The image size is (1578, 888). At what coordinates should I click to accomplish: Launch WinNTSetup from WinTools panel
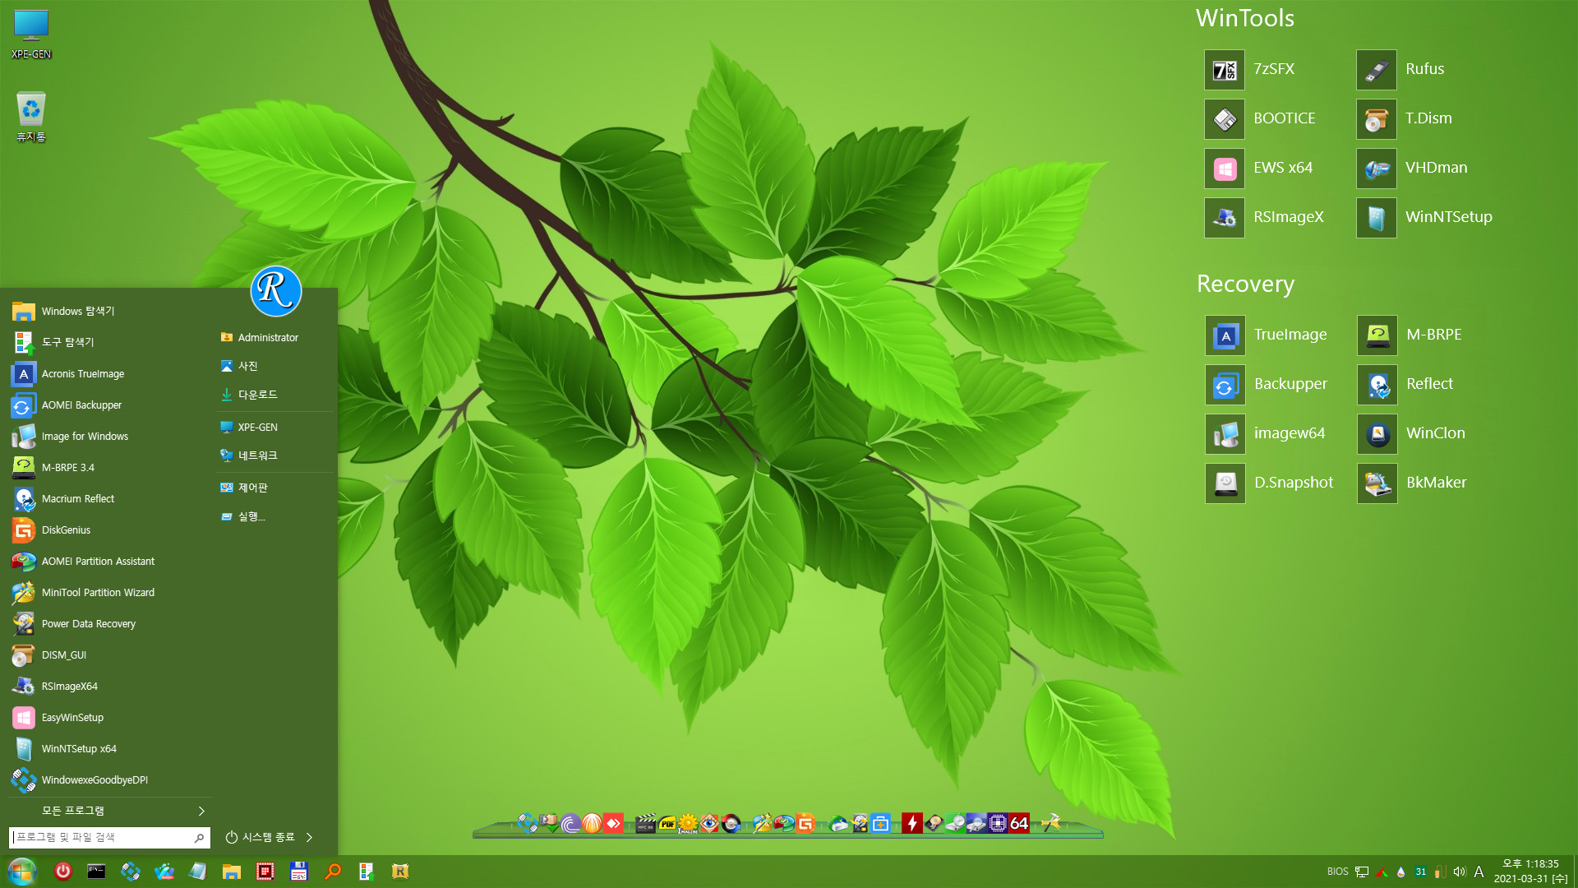1377,218
